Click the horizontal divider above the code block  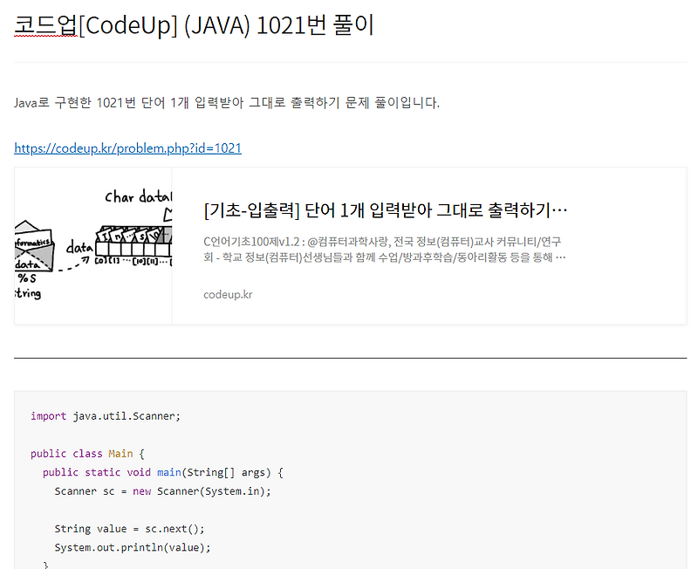[x=349, y=359]
